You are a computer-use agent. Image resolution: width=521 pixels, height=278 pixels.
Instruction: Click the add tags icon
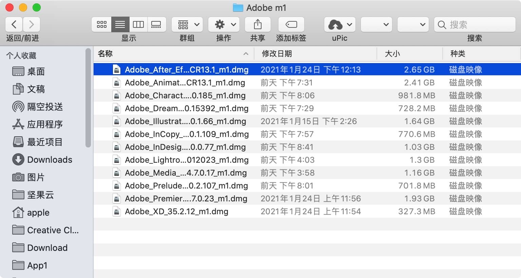pyautogui.click(x=291, y=24)
